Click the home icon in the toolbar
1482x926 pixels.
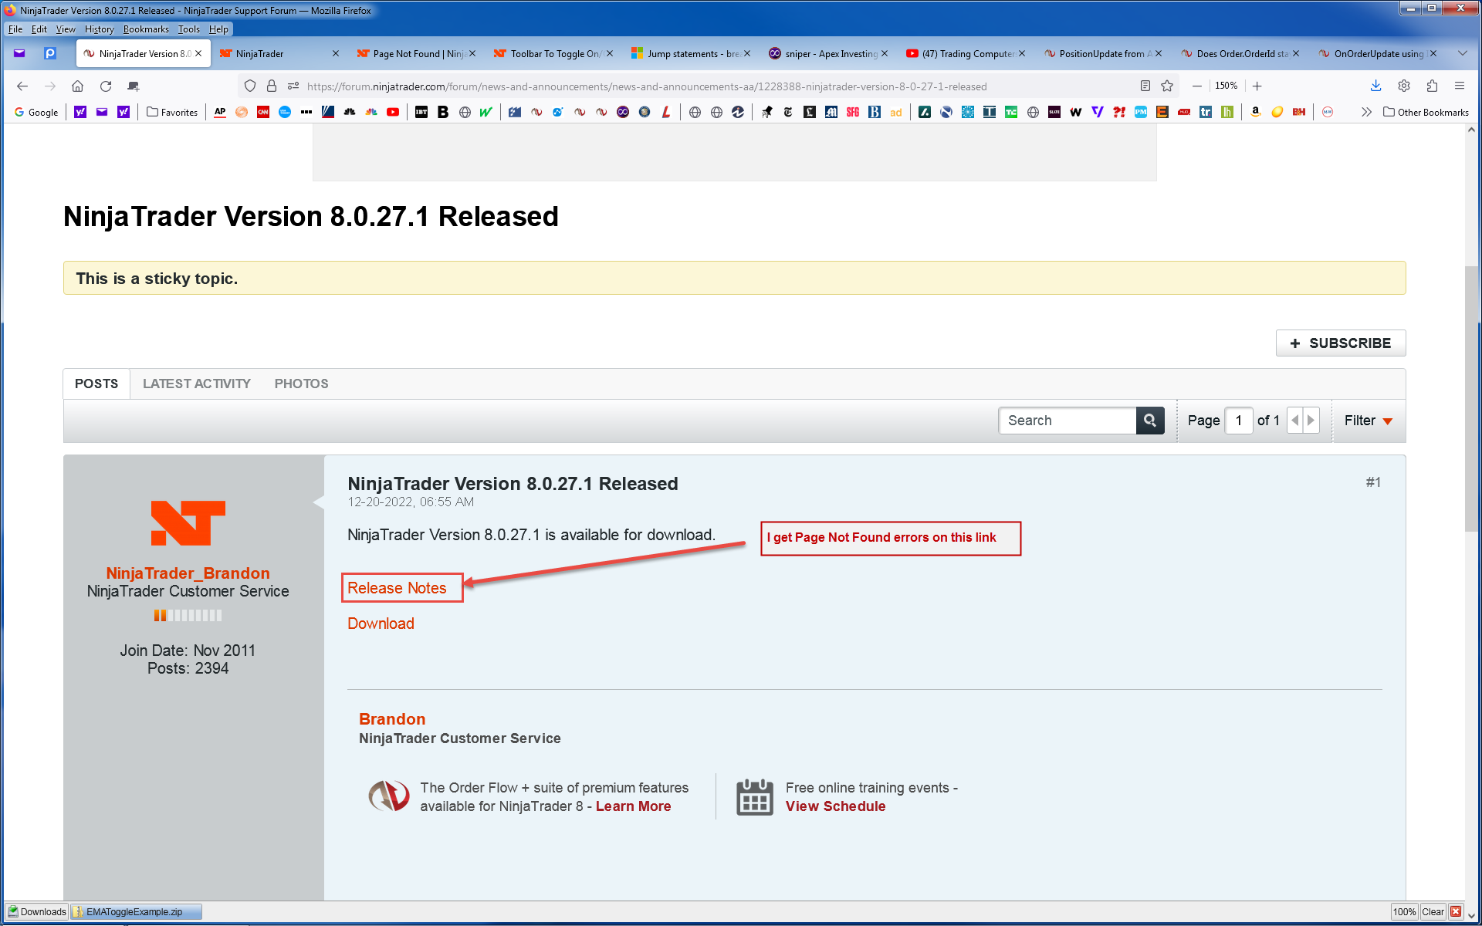[x=77, y=86]
